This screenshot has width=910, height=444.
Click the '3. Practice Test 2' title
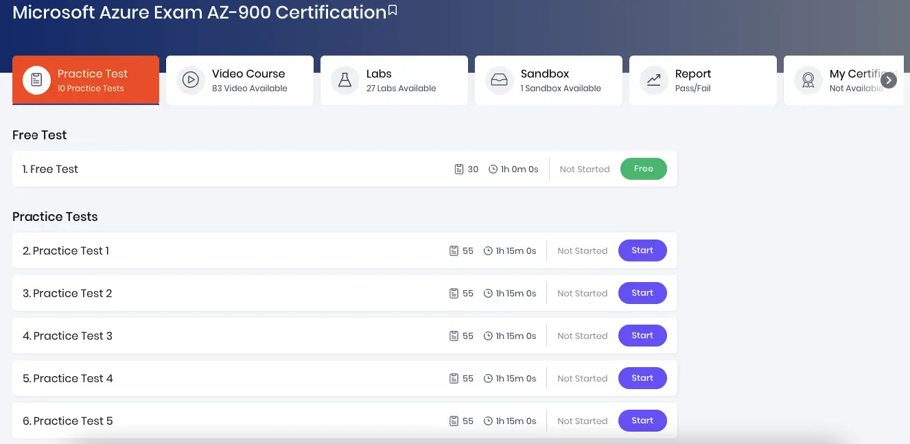click(67, 293)
